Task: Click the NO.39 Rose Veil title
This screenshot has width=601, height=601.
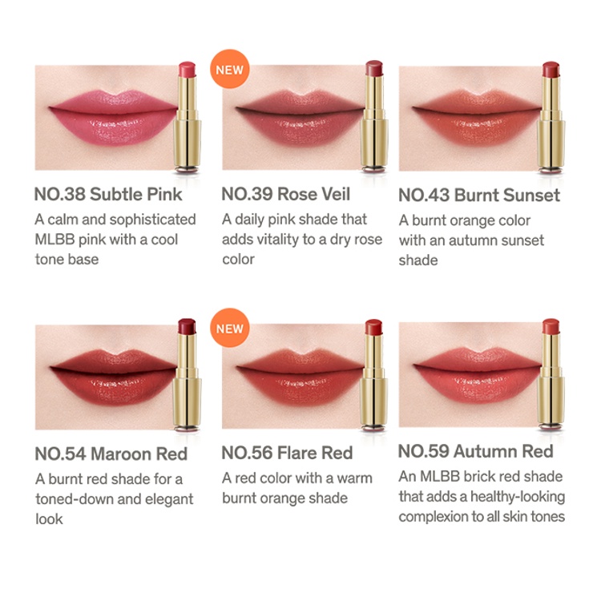Action: [286, 194]
